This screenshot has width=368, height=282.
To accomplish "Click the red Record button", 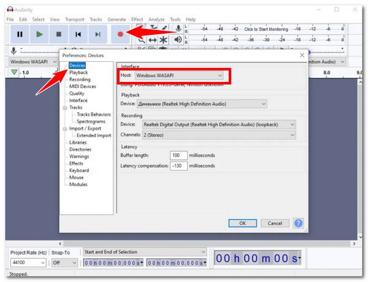I will [x=120, y=34].
